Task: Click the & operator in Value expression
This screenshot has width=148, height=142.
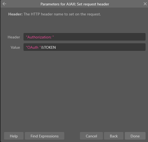Action: [42, 47]
